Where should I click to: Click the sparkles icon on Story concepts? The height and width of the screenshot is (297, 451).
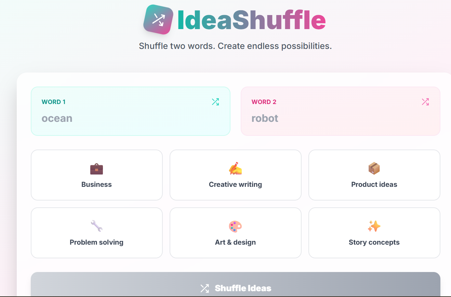[x=374, y=226]
